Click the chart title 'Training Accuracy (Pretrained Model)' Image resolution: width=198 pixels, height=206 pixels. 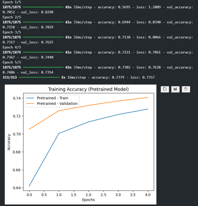88,89
